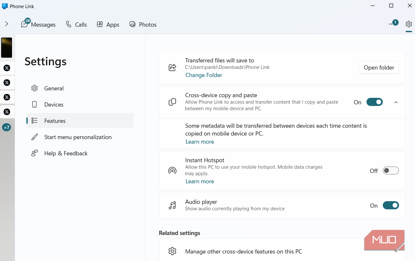Go to Help & Feedback
This screenshot has width=415, height=261.
tap(80, 153)
